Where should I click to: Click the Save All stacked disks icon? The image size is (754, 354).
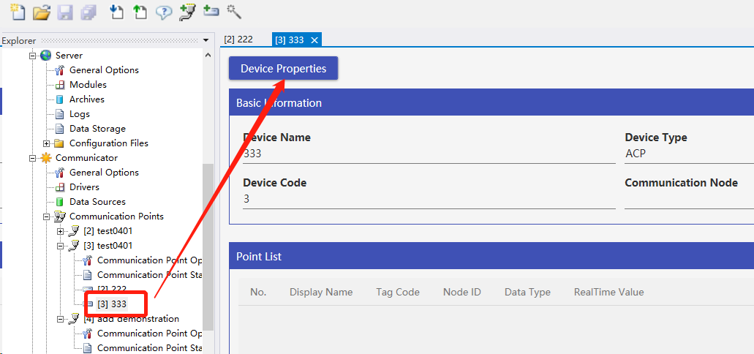88,12
